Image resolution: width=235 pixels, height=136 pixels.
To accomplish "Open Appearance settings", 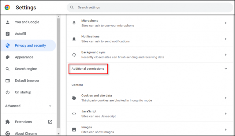I will [24, 57].
